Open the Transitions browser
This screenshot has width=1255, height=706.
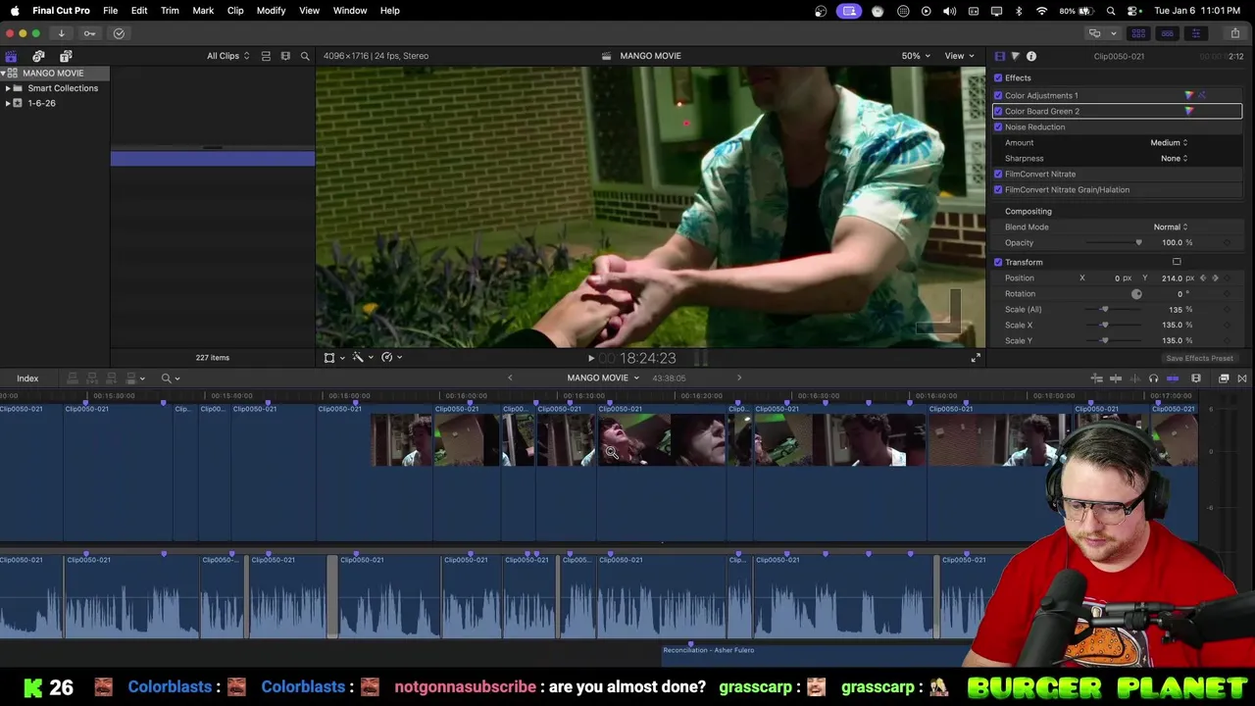(x=1242, y=378)
